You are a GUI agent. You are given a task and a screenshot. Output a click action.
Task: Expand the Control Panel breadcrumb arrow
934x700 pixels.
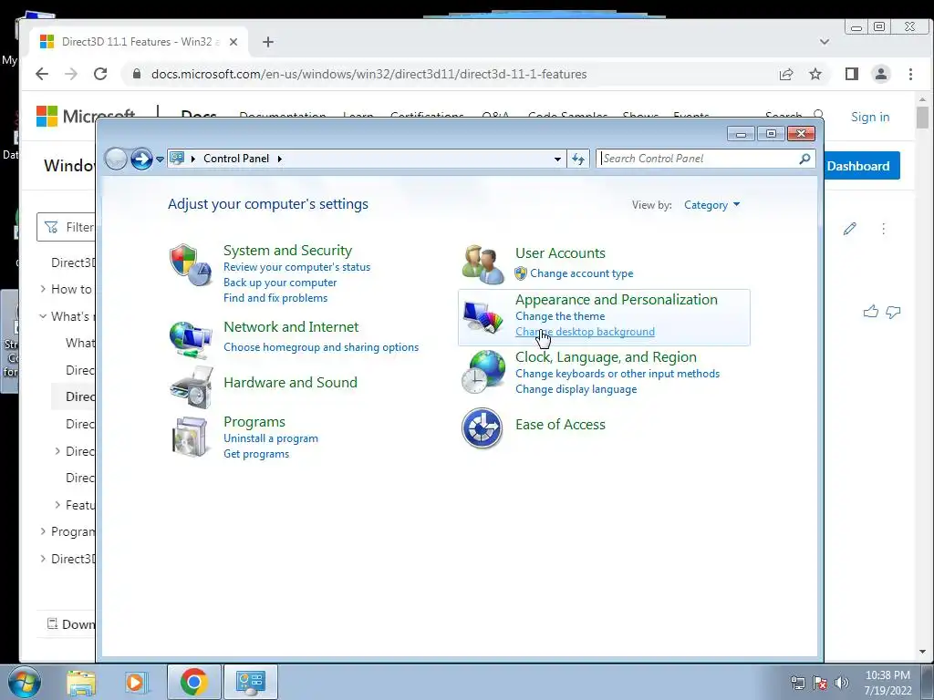[x=279, y=159]
